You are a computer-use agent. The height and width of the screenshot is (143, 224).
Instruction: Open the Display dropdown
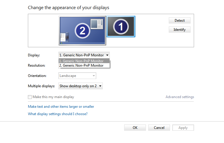coord(84,55)
